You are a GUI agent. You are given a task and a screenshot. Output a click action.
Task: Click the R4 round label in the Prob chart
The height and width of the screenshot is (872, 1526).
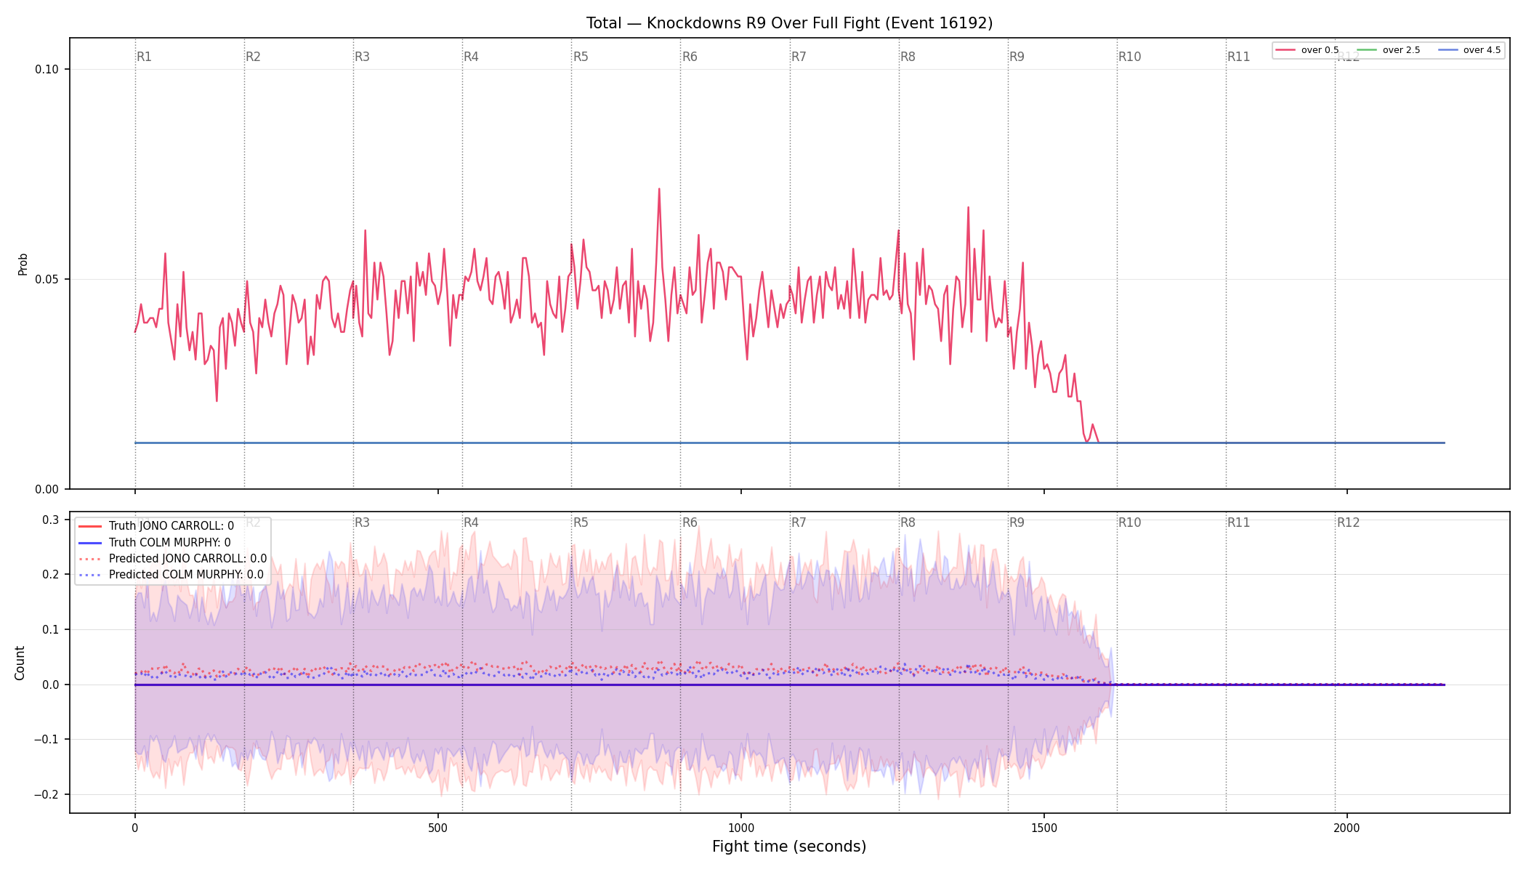coord(471,57)
